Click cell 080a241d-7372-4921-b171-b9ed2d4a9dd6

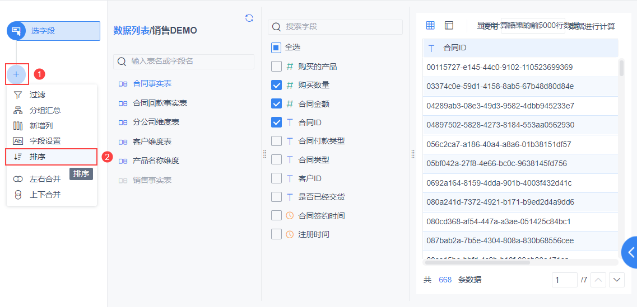(x=520, y=202)
